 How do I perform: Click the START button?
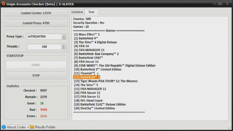pyautogui.click(x=36, y=65)
